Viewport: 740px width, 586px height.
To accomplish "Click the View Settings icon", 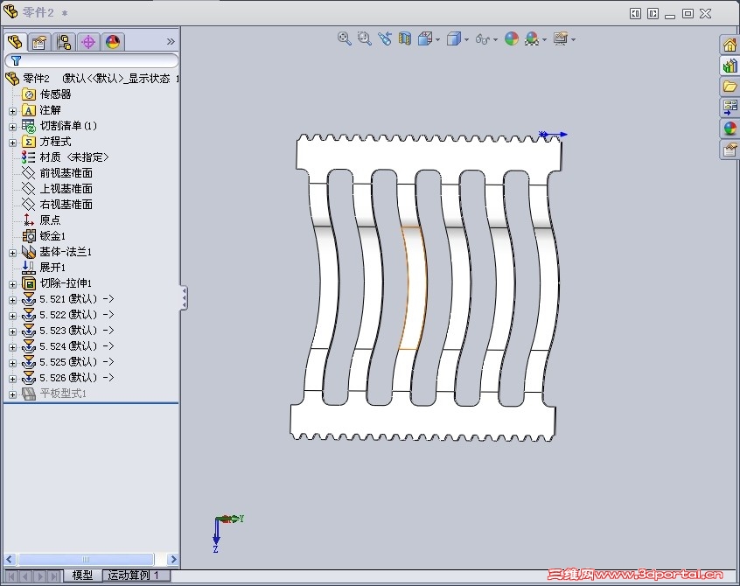I will (560, 38).
